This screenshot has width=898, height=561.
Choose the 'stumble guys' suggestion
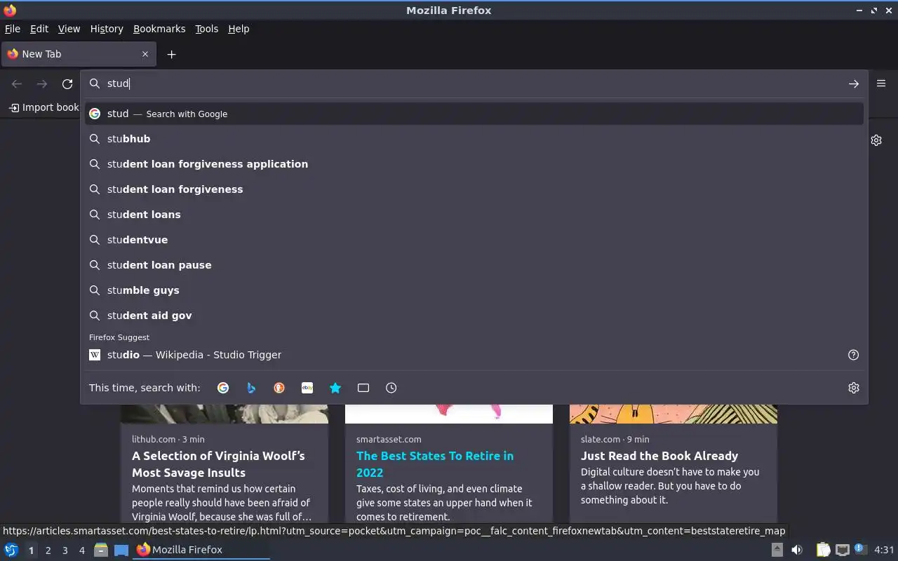[x=474, y=290]
